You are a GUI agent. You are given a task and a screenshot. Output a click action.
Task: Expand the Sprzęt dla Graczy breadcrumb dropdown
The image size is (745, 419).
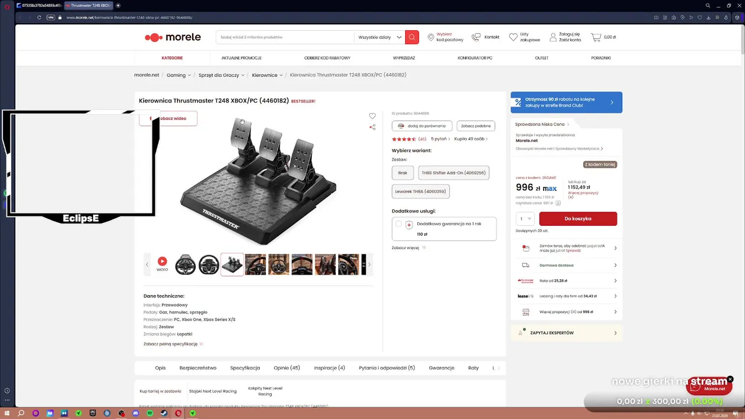point(243,75)
